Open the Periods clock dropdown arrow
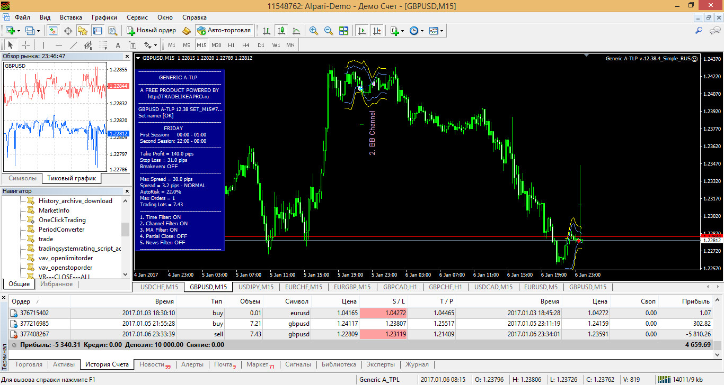724x385 pixels. [x=422, y=30]
